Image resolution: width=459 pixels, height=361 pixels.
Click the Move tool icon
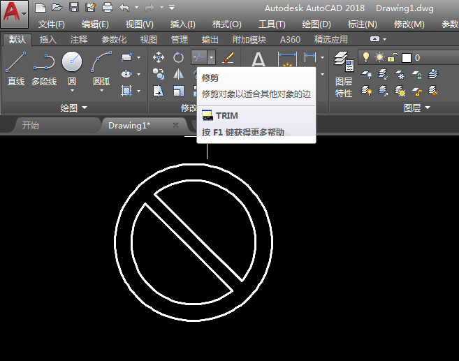click(159, 57)
